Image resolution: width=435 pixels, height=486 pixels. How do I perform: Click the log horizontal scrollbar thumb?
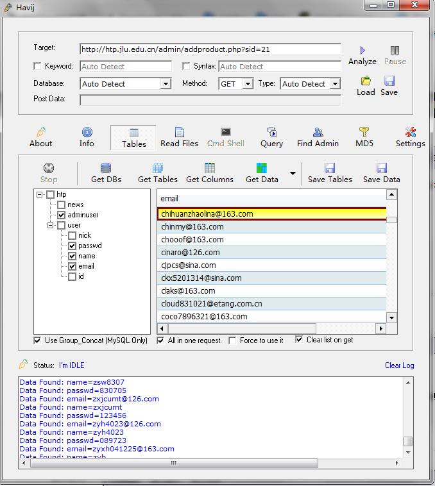174,464
